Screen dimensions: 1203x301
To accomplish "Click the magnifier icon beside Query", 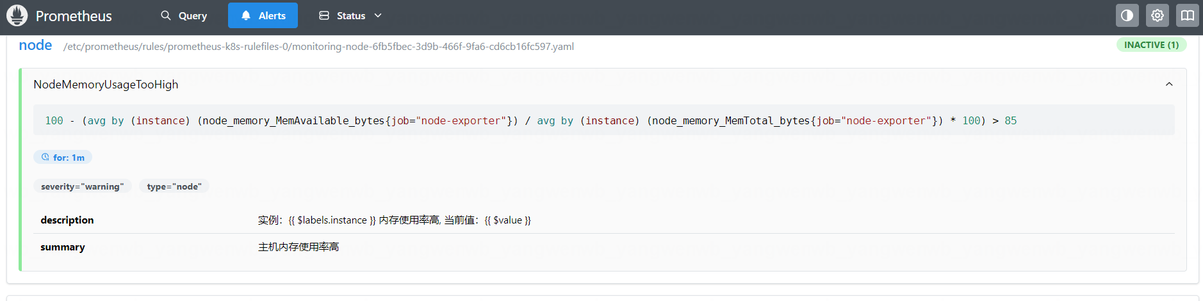I will pos(166,15).
